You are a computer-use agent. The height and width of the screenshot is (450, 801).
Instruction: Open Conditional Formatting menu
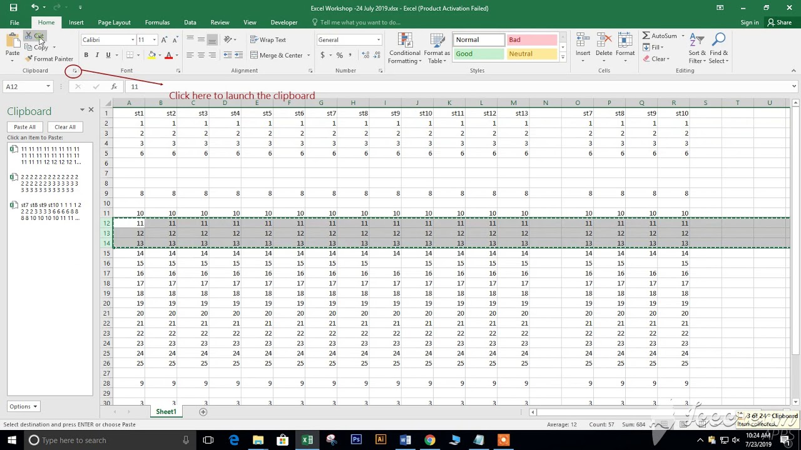[404, 48]
